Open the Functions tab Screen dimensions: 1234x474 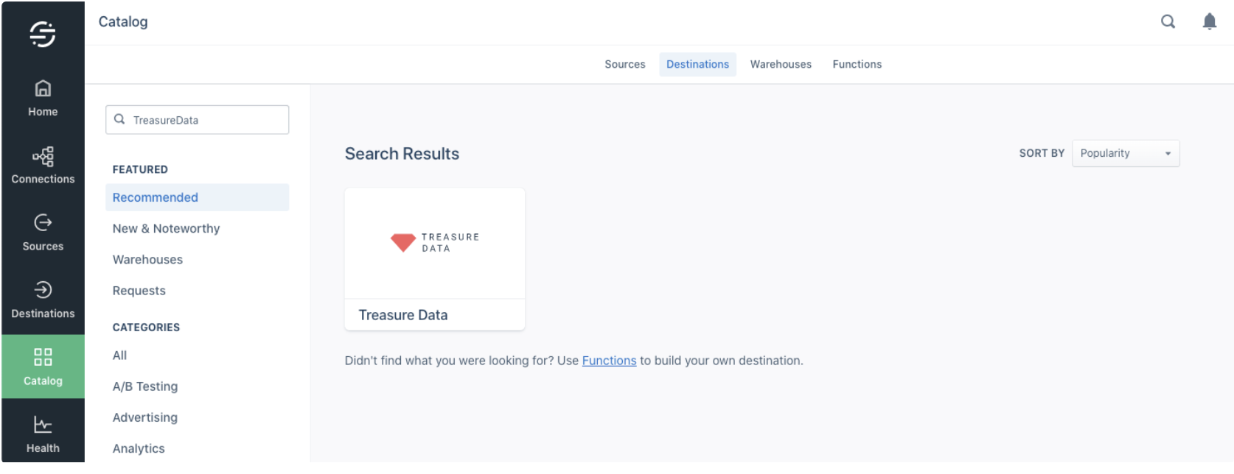click(857, 64)
